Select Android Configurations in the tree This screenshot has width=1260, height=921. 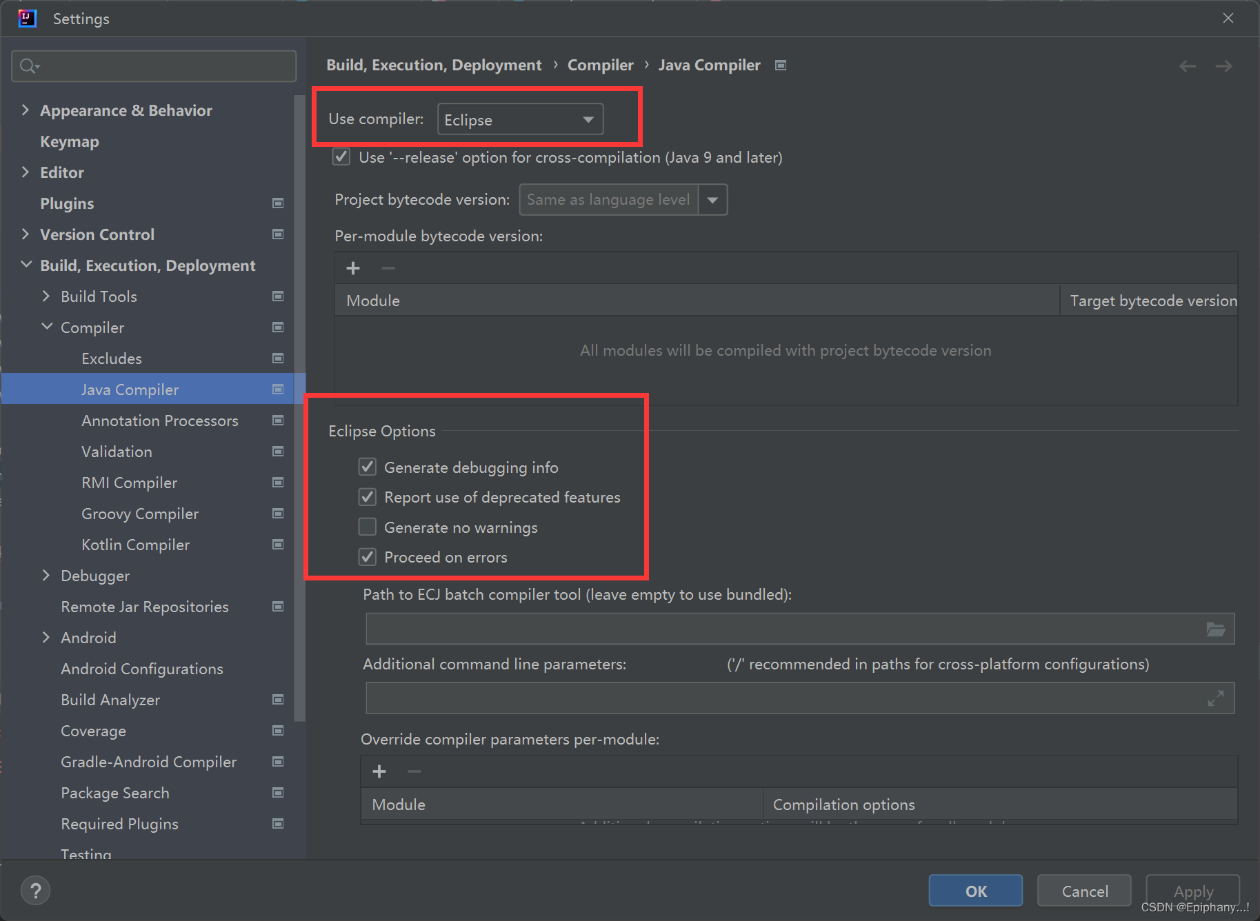pos(142,669)
